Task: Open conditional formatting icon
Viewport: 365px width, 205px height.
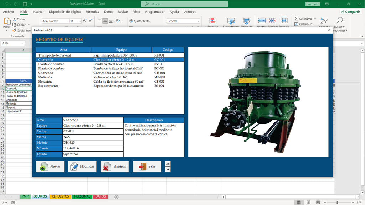Action: [x=213, y=21]
